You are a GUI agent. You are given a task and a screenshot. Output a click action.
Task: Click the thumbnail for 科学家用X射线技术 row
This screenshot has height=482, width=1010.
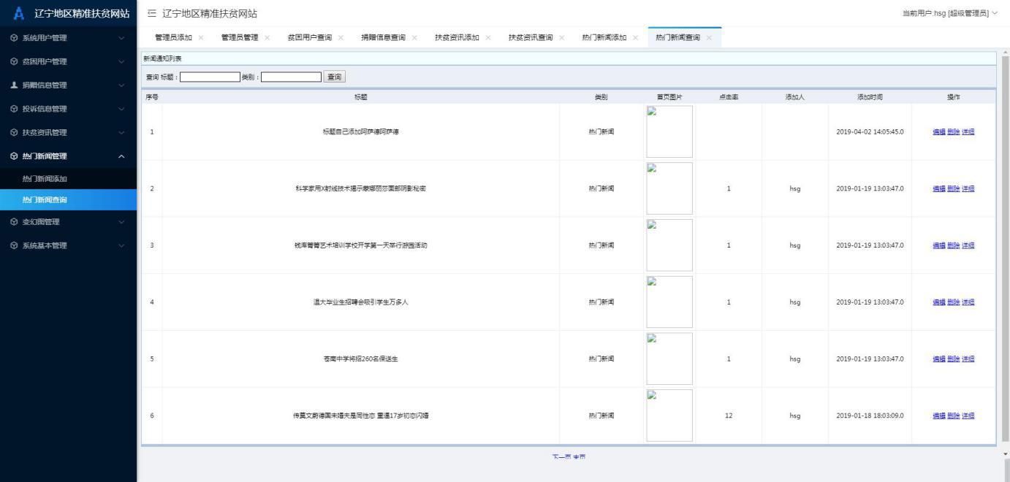coord(669,188)
